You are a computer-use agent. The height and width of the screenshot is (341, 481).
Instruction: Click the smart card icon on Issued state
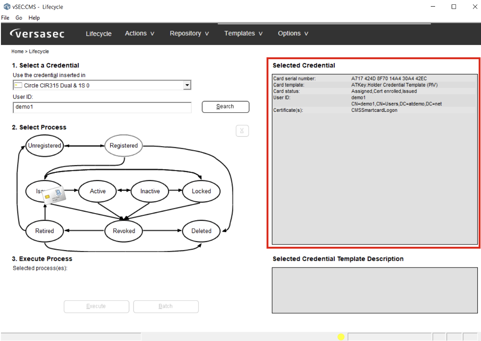coord(54,195)
